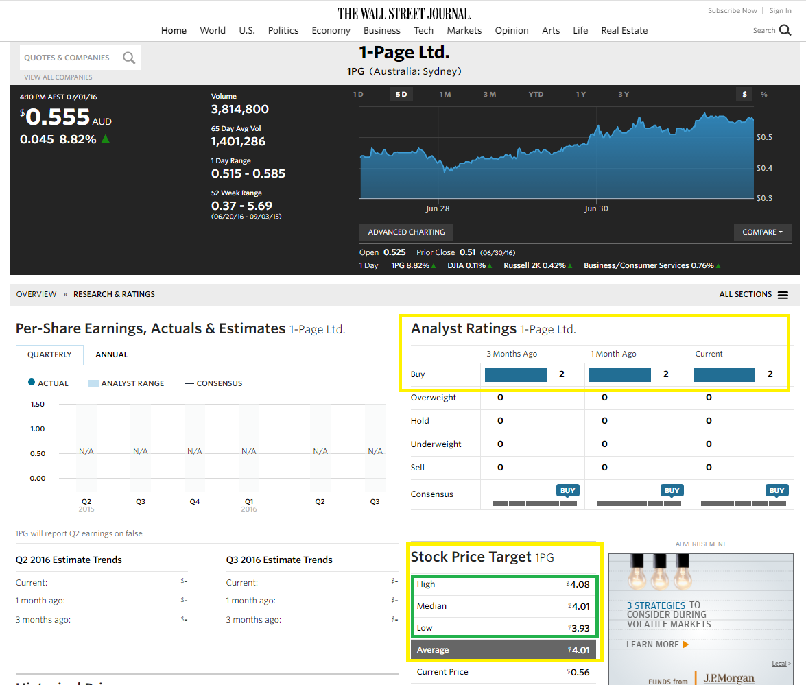Open the Business section
806x685 pixels.
382,30
